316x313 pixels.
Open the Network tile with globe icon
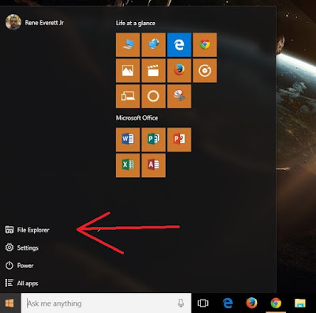click(153, 45)
